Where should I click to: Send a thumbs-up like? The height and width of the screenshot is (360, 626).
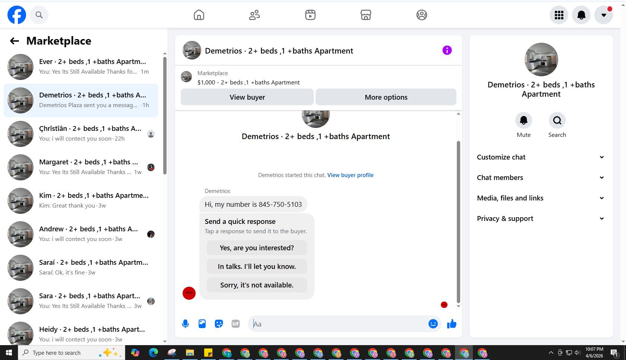pyautogui.click(x=452, y=324)
